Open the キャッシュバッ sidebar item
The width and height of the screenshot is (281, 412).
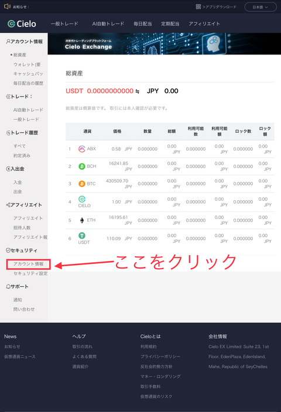(28, 74)
